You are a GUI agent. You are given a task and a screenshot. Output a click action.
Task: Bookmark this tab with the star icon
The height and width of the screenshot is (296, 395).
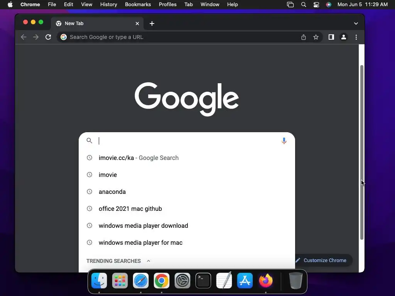point(316,37)
